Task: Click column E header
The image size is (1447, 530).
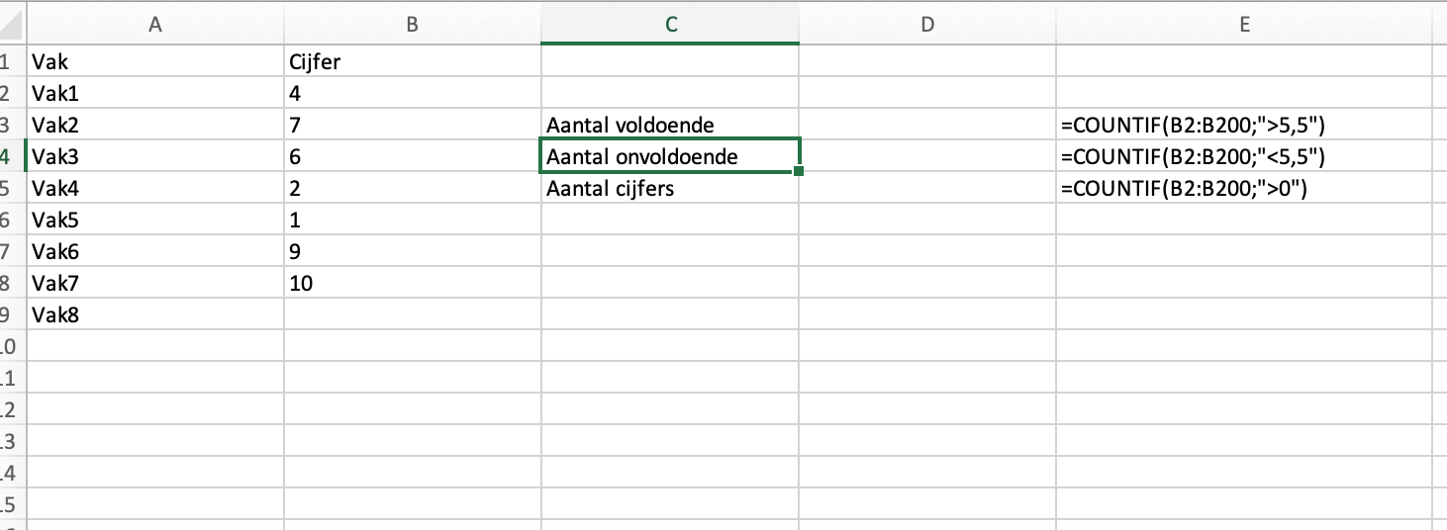Action: (x=1244, y=26)
